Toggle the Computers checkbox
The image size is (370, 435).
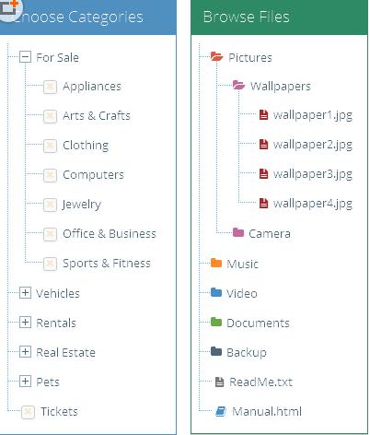click(x=50, y=175)
